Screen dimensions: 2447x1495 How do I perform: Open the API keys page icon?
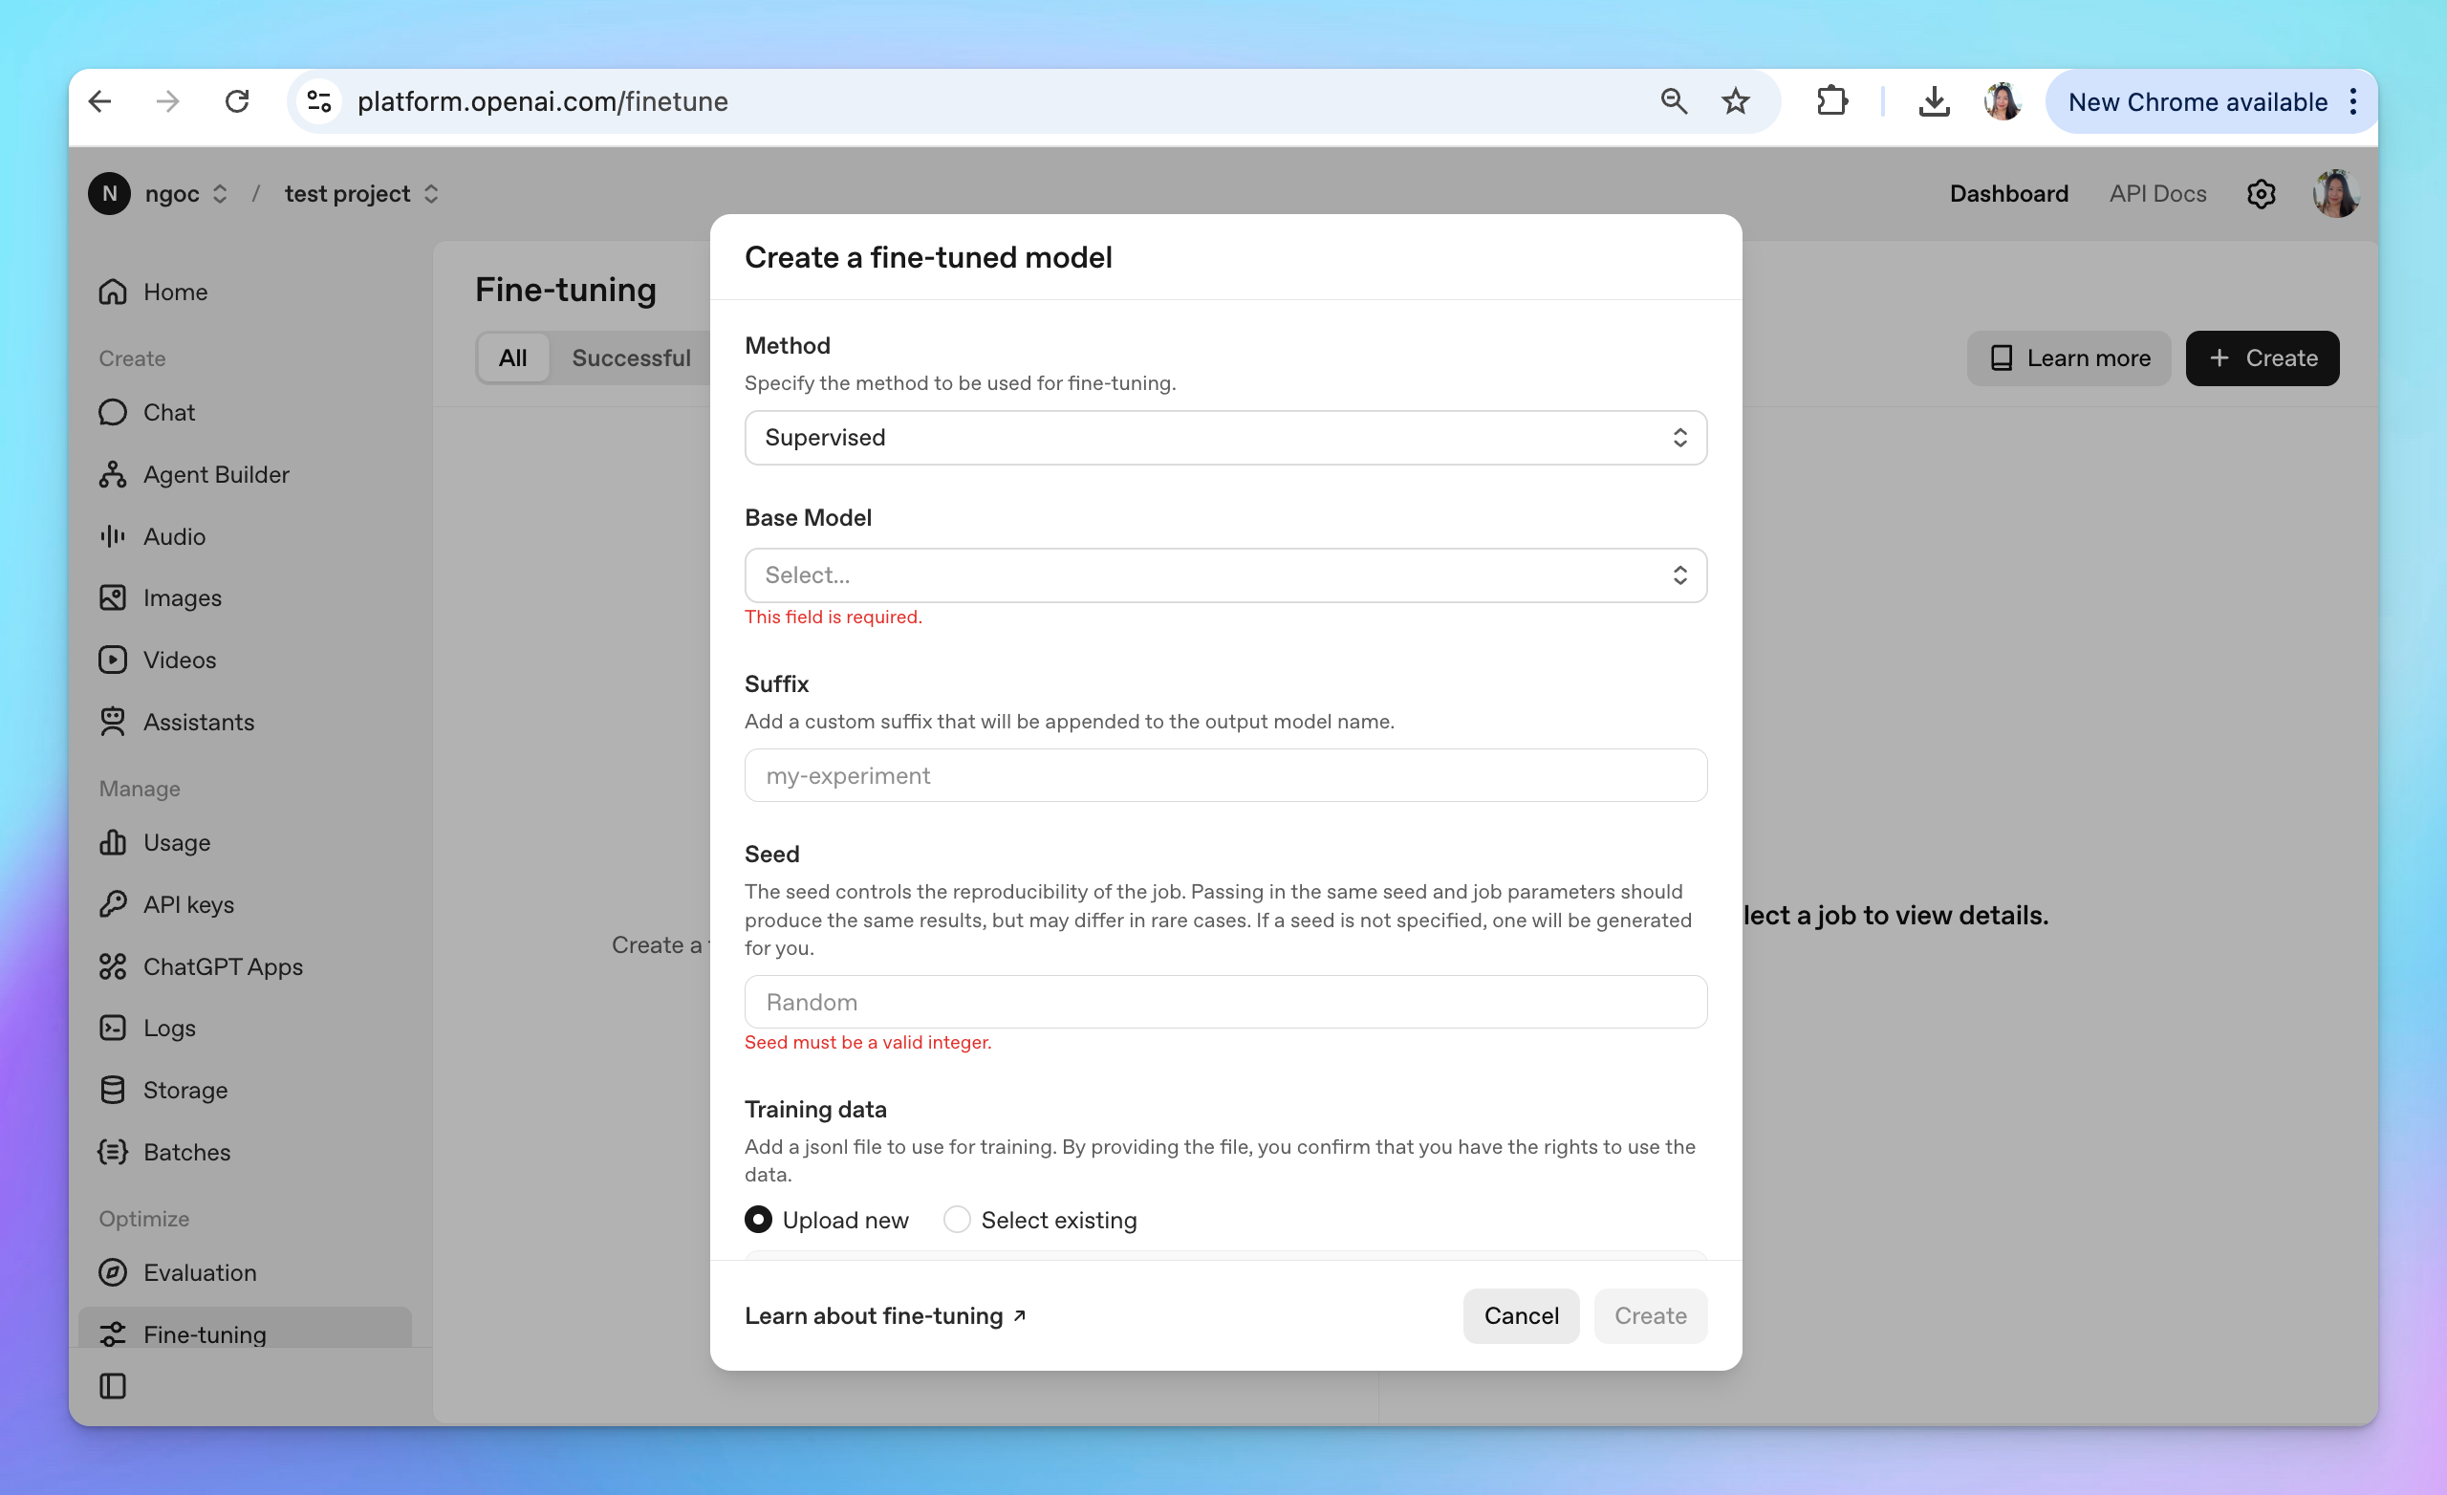coord(112,904)
